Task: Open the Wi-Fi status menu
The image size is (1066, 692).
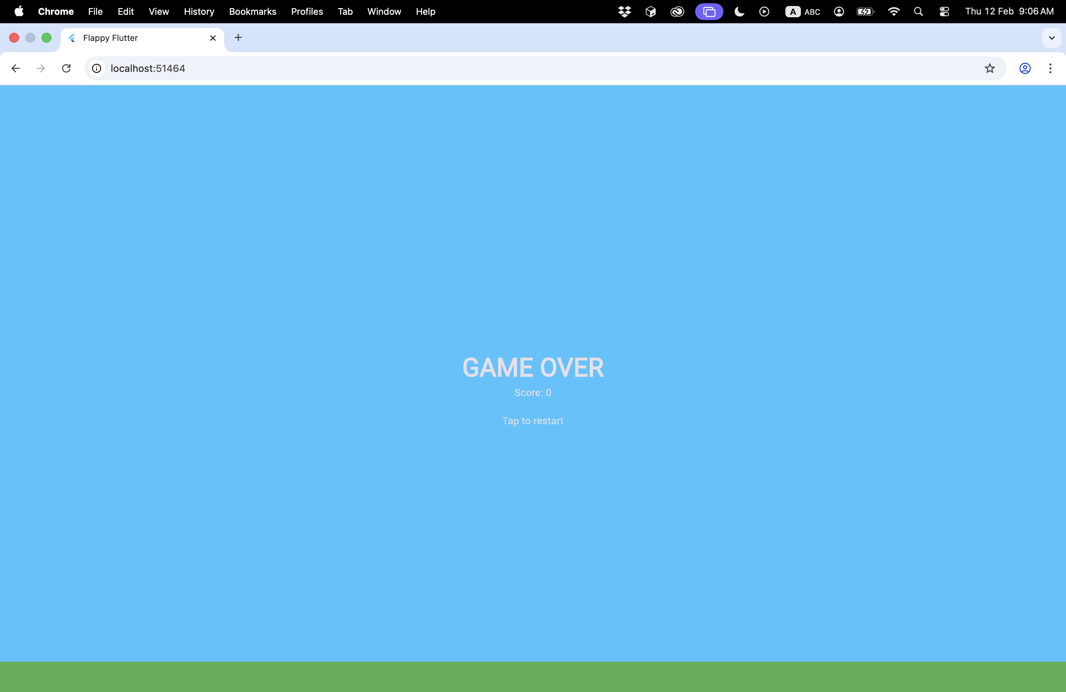Action: pos(893,12)
